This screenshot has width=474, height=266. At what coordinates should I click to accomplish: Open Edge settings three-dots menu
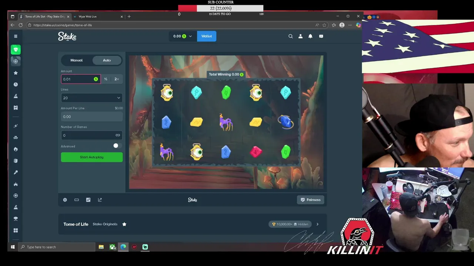click(350, 25)
